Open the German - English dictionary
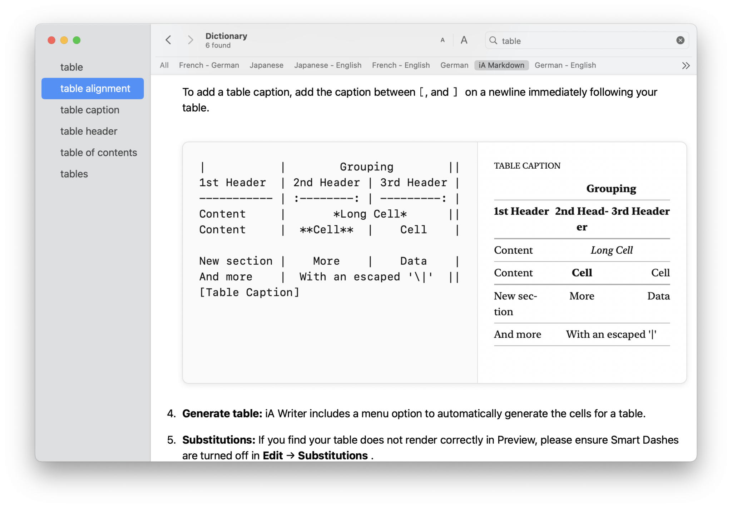 (x=565, y=65)
